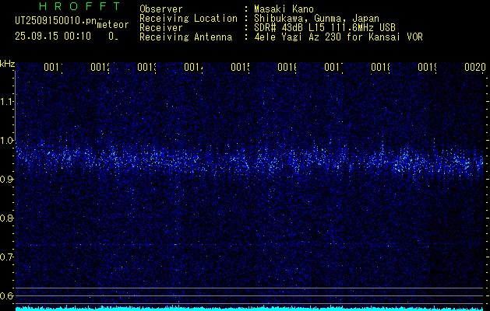
Task: Click the 0017 time marker
Action: pyautogui.click(x=333, y=67)
